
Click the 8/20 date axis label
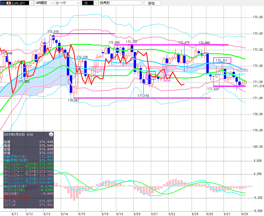pyautogui.click(x=137, y=214)
